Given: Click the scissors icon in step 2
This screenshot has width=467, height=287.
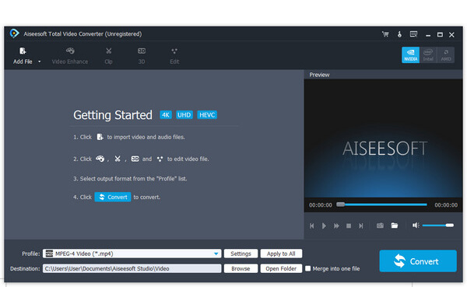Looking at the screenshot, I should point(118,159).
